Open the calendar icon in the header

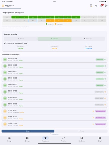coord(91,6)
